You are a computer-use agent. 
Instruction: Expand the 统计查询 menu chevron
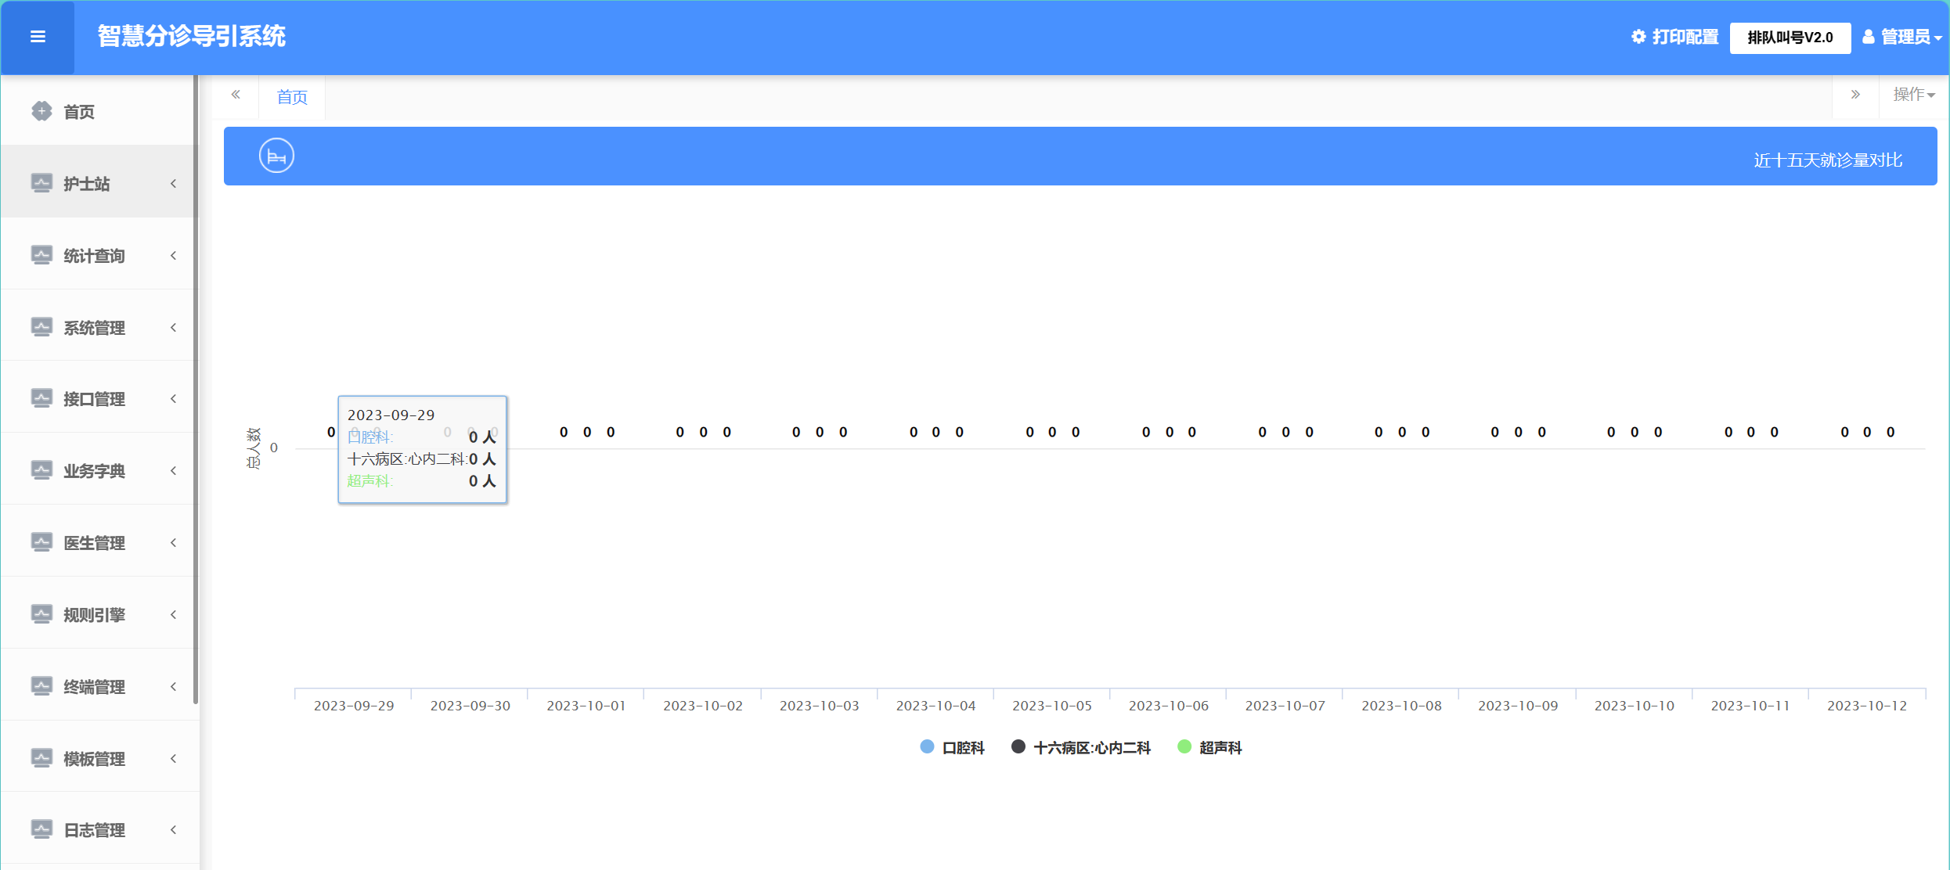tap(173, 256)
